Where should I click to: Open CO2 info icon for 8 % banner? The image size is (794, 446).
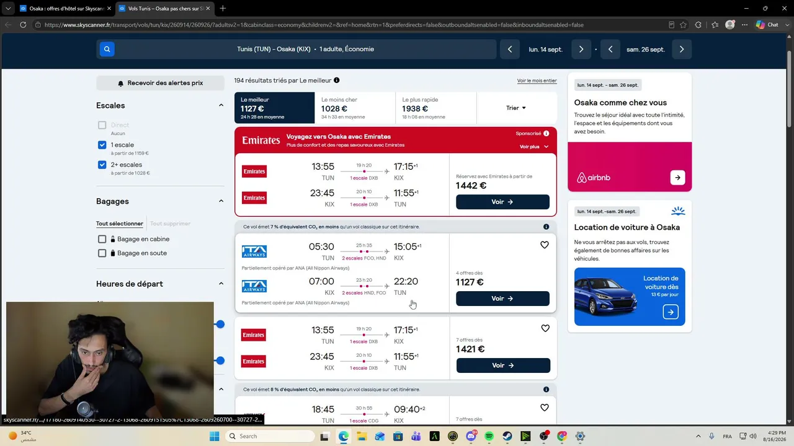[546, 390]
